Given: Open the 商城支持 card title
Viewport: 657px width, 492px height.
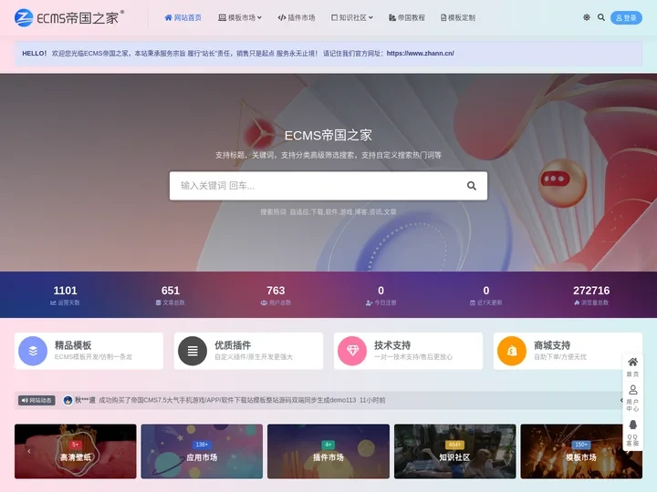Looking at the screenshot, I should tap(552, 345).
